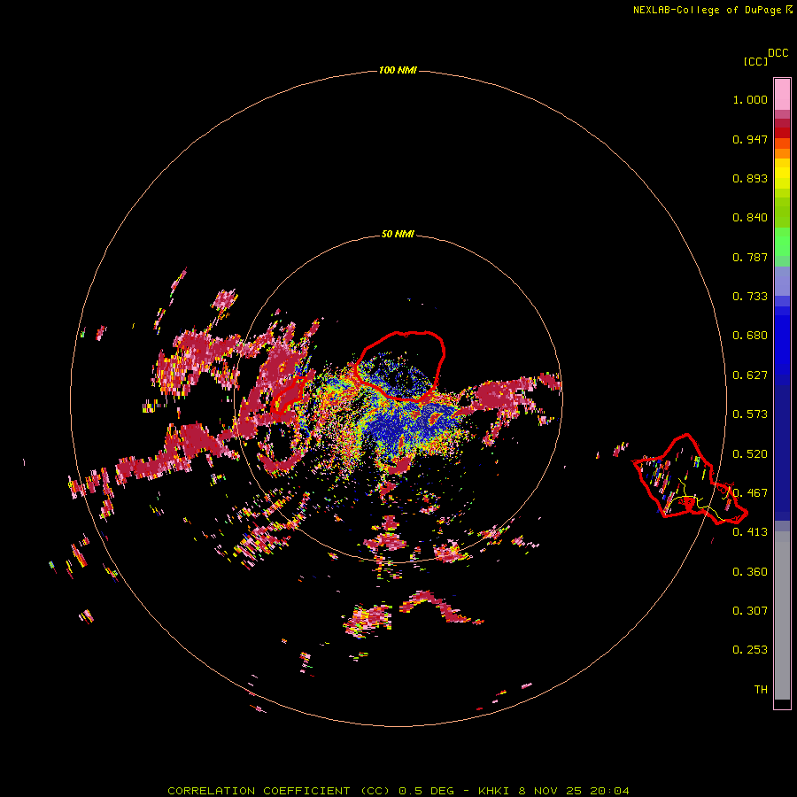Click the Correlation Coefficient KHKI caption text
This screenshot has height=797, width=797.
click(x=398, y=791)
